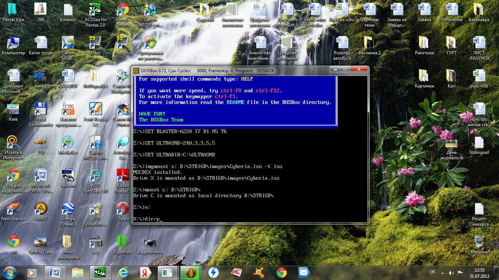Select the fraps_rus desktop shortcut
Screen dimensions: 499x280
coord(123,46)
